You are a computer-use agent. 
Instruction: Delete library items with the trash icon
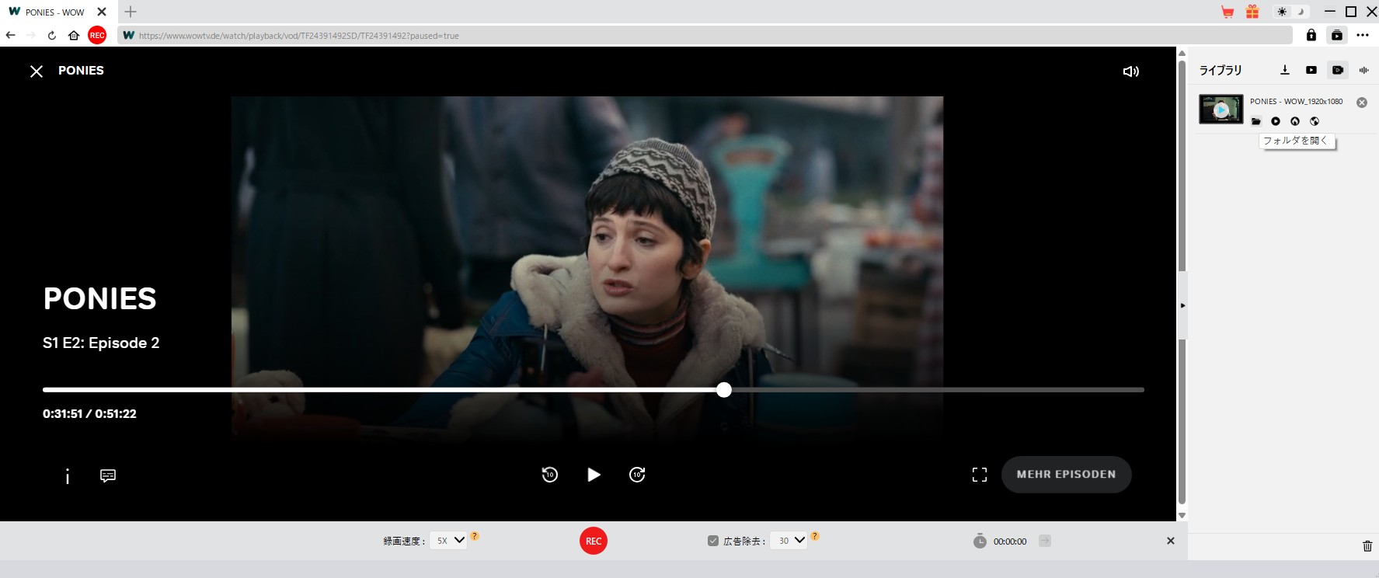coord(1367,546)
